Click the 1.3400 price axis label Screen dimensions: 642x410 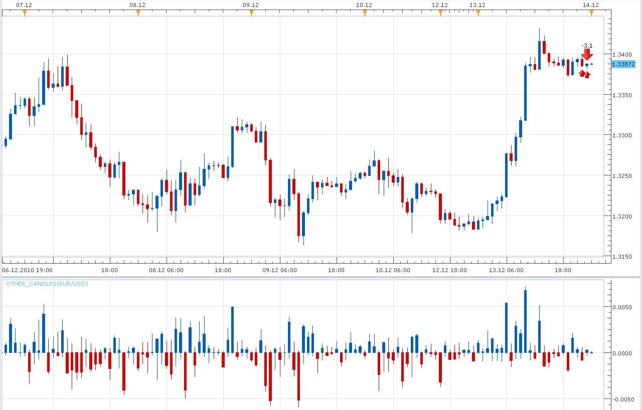tap(622, 54)
